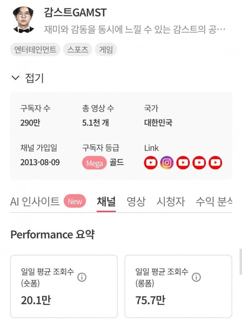Tap the 스포츠 category tag
242x323 pixels.
click(x=78, y=50)
